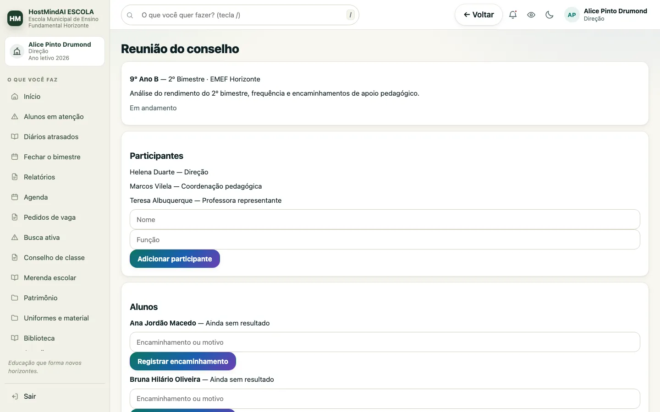The width and height of the screenshot is (660, 412).
Task: Open the notifications bell
Action: (513, 15)
